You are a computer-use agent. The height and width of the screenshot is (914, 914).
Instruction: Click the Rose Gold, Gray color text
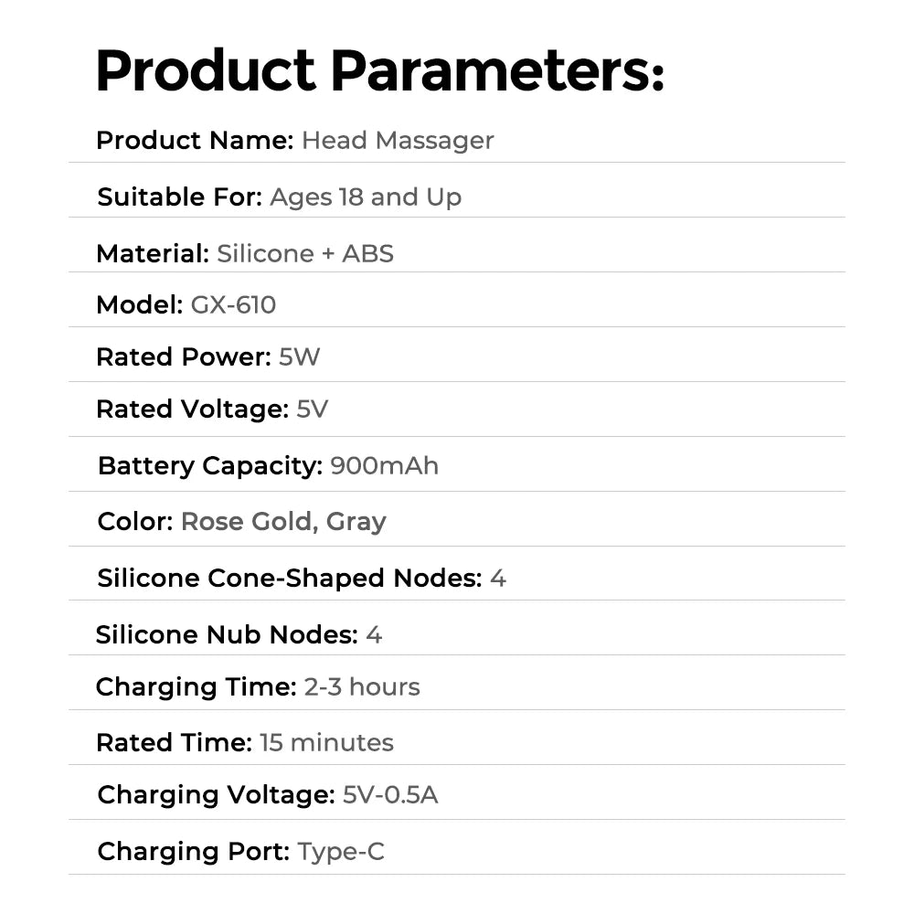(283, 522)
